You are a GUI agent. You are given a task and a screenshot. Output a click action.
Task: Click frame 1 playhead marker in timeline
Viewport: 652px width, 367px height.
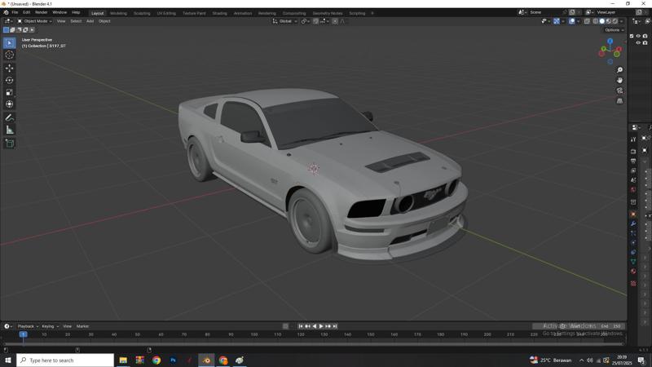(x=24, y=334)
